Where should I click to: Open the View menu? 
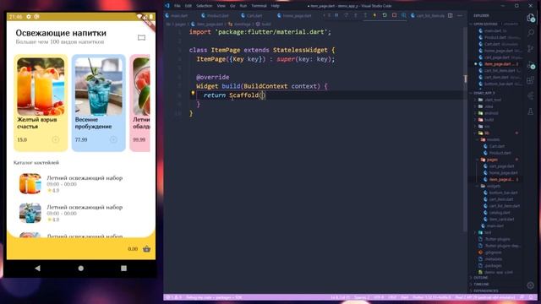pos(221,6)
